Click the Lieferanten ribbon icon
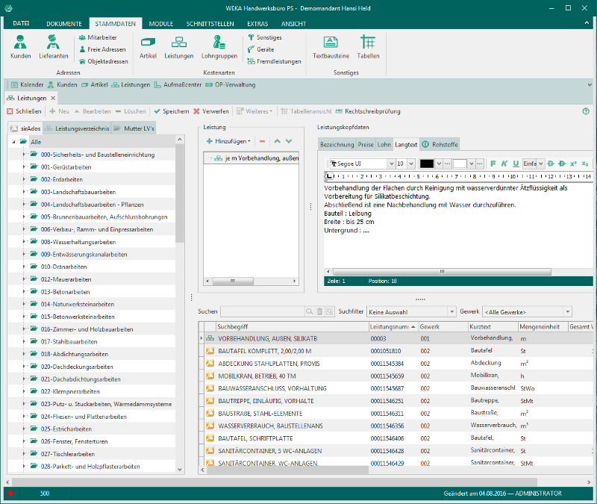 [53, 46]
